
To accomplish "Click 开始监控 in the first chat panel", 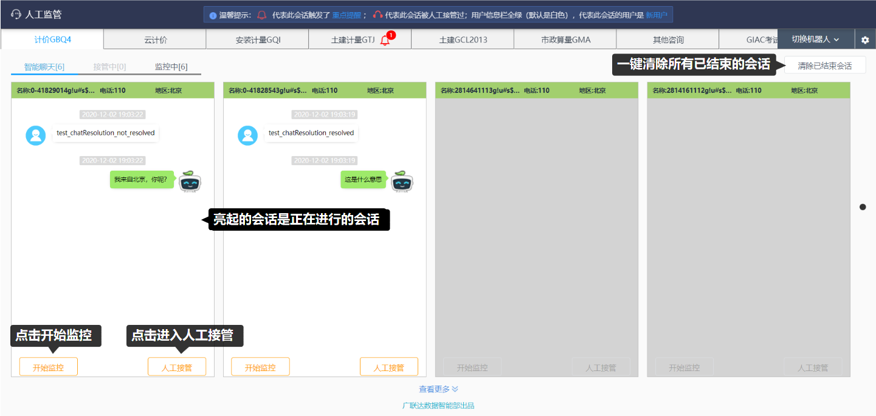I will click(x=48, y=367).
